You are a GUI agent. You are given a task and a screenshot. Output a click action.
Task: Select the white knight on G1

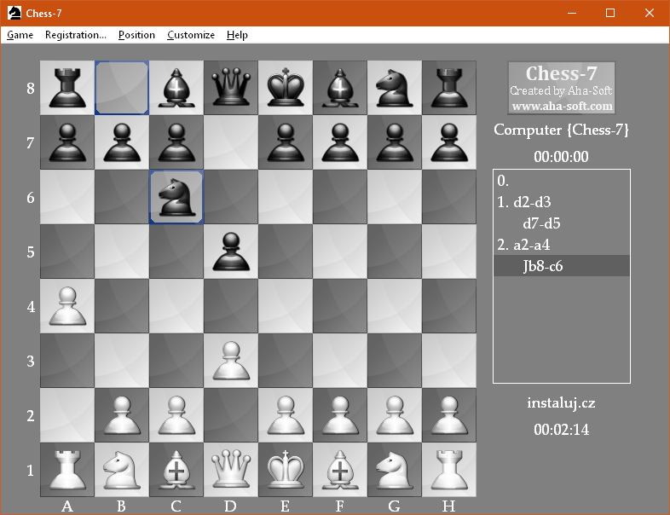tap(395, 470)
